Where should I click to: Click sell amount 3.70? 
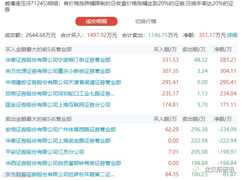pos(202,105)
